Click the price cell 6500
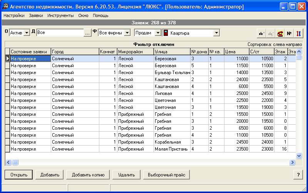 (x=237, y=128)
